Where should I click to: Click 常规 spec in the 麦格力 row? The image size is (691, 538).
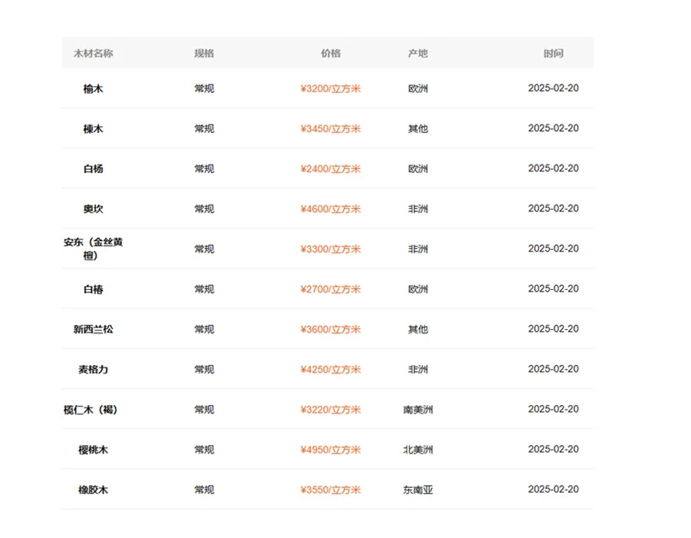tap(204, 370)
